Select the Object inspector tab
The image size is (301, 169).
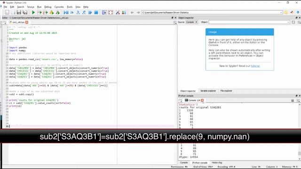point(188,91)
